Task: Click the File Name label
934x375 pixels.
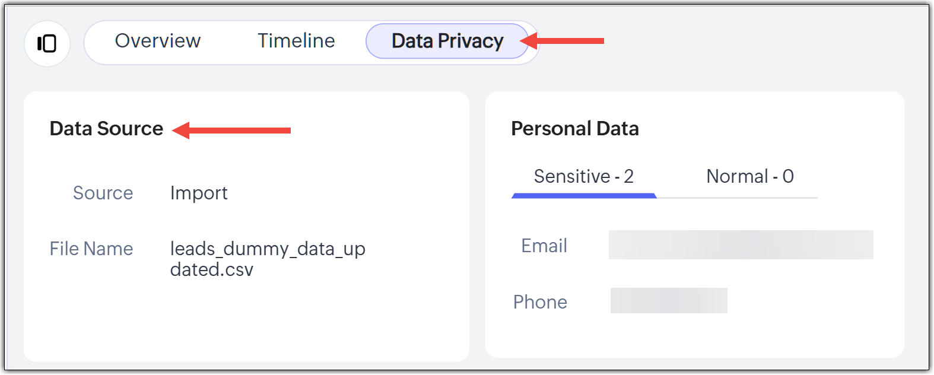Action: click(91, 249)
